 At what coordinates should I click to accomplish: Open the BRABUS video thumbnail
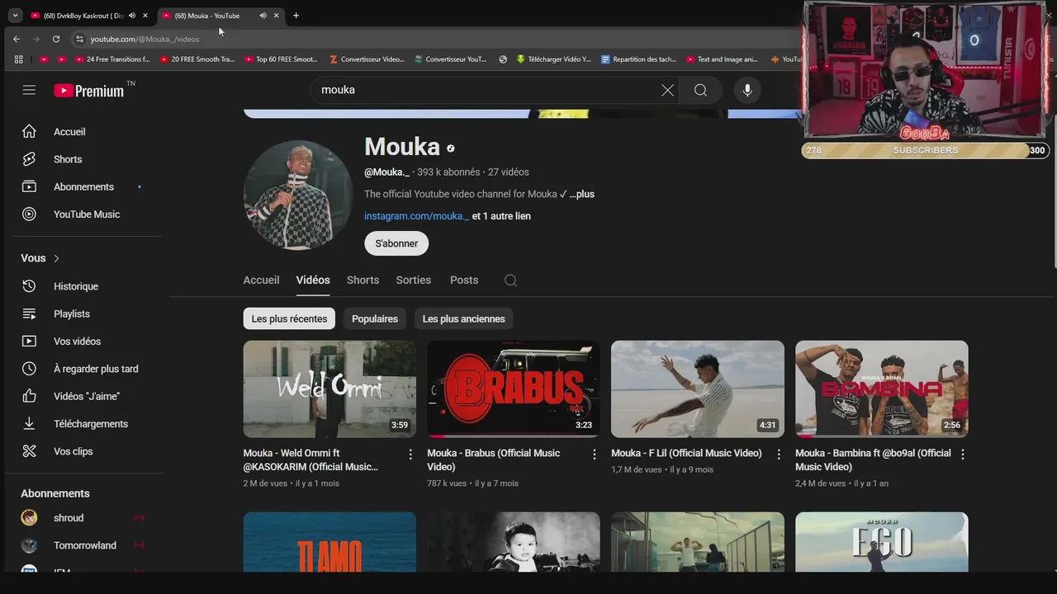click(x=514, y=389)
